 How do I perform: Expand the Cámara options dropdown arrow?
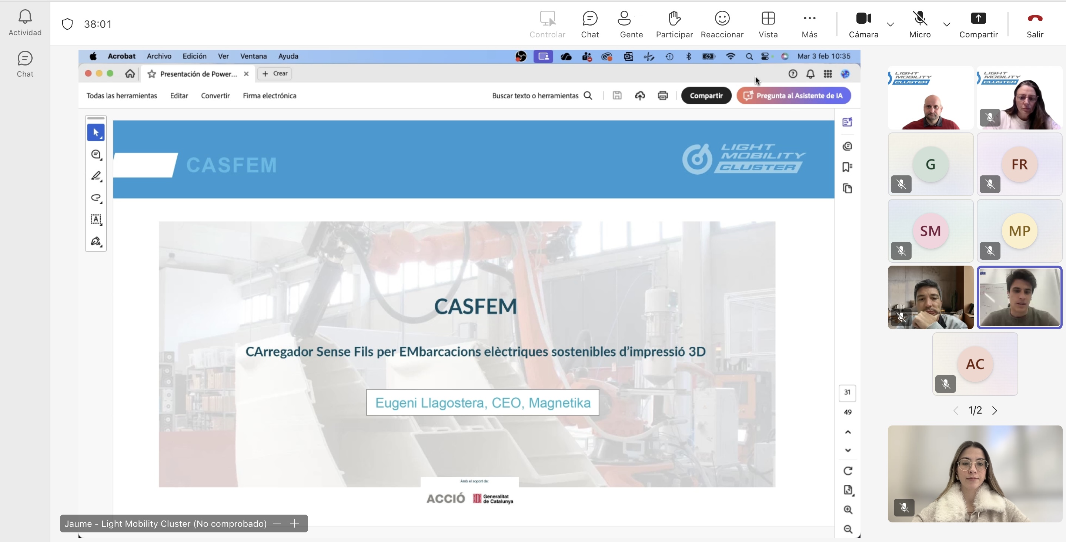890,24
